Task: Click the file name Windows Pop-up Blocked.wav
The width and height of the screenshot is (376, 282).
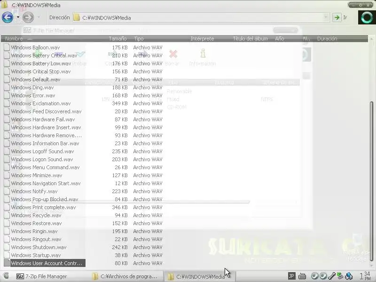Action: pos(45,199)
